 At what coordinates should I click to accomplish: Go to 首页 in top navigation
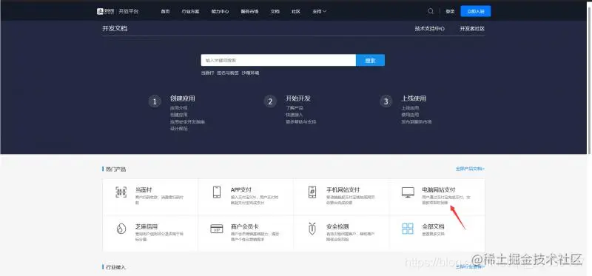(x=165, y=11)
